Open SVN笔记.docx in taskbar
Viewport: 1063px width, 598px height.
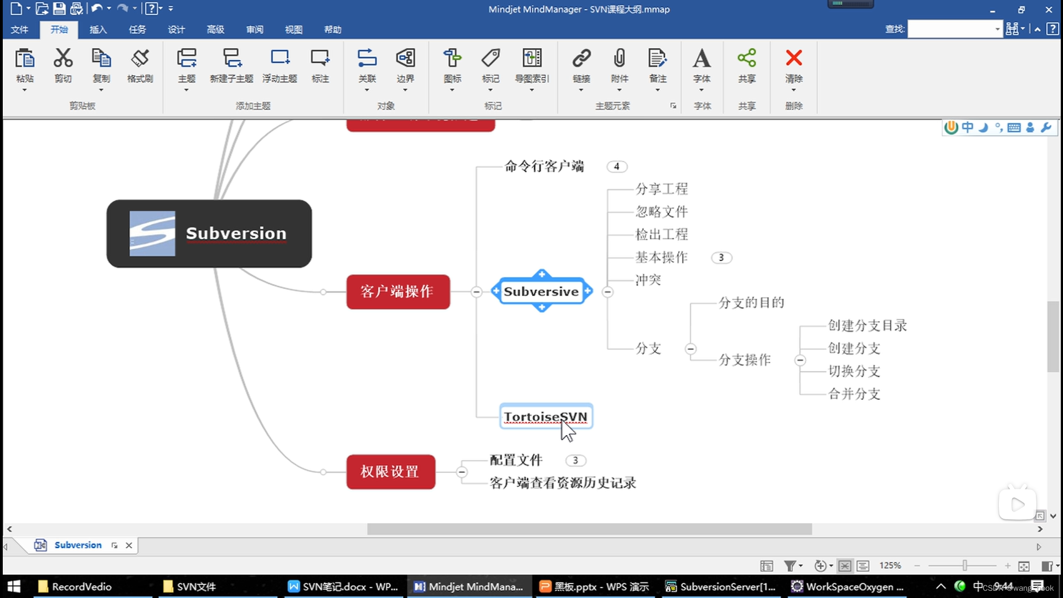(344, 586)
